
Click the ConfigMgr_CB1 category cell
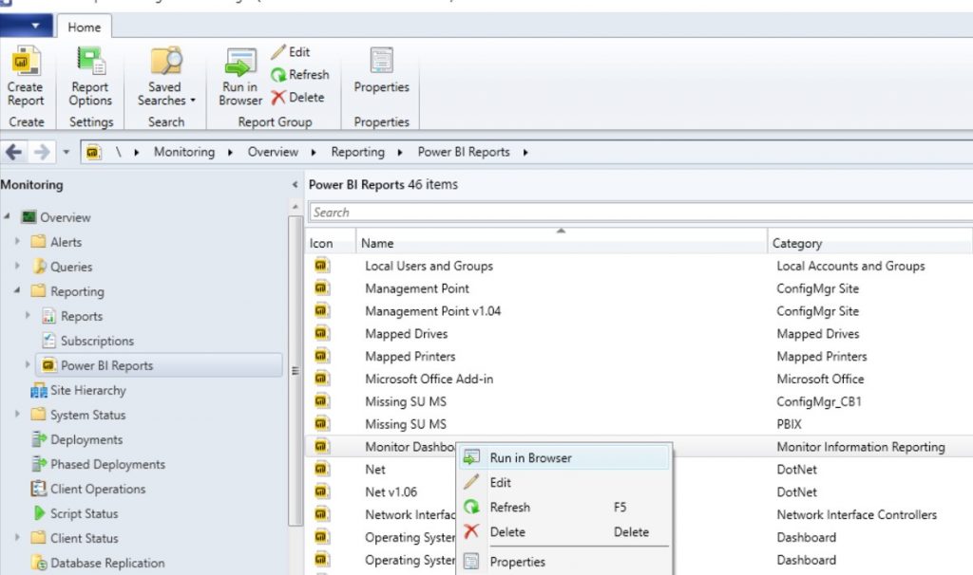819,401
